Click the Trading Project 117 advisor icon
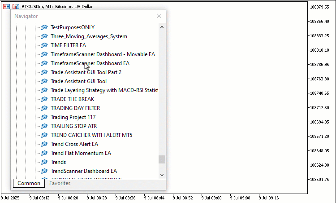Screen dimensions: 336x203 tap(44, 117)
